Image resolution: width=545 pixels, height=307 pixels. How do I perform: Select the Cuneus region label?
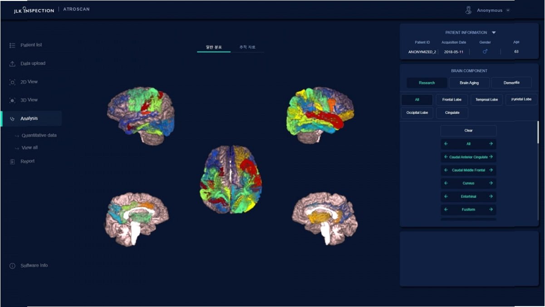(468, 183)
